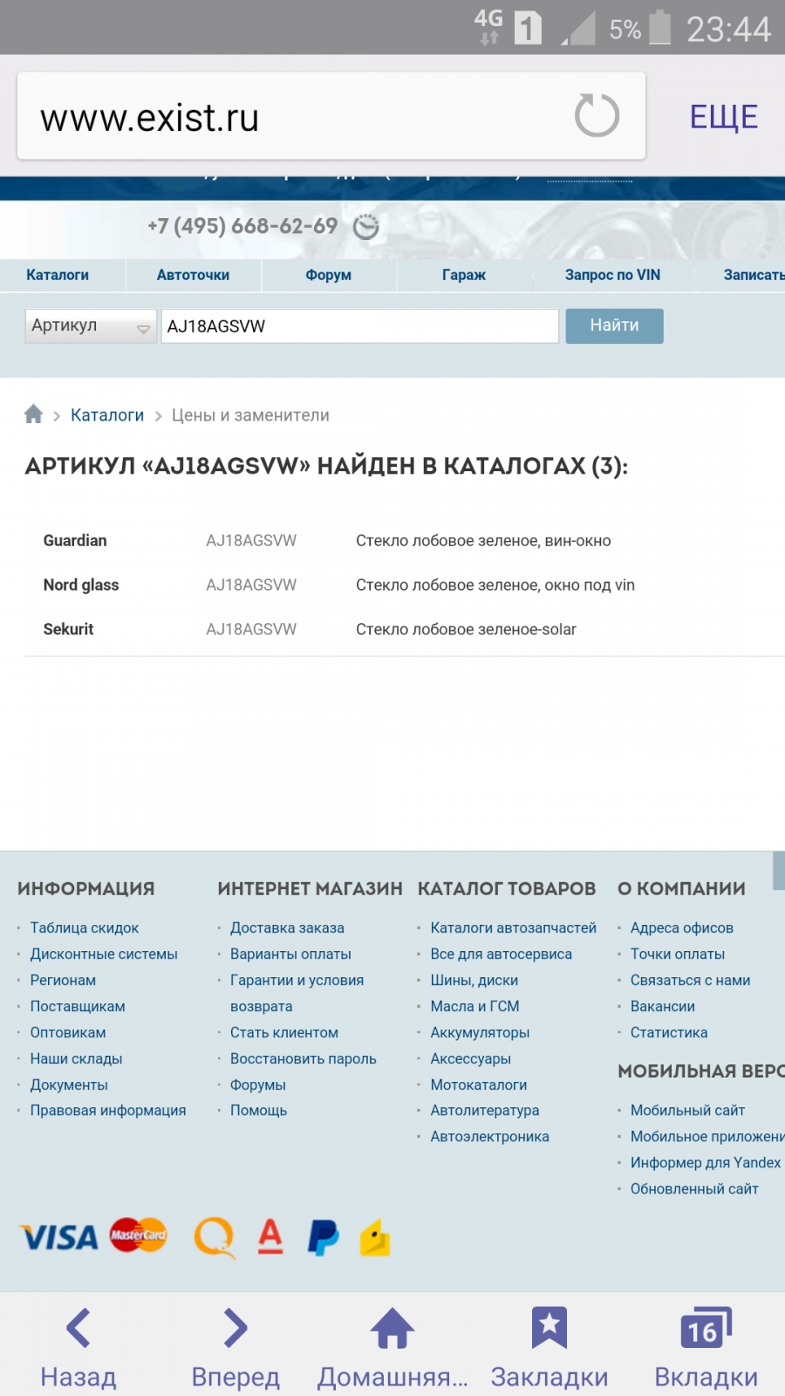Expand the Артикул search type dropdown
Viewport: 785px width, 1396px height.
click(x=91, y=326)
